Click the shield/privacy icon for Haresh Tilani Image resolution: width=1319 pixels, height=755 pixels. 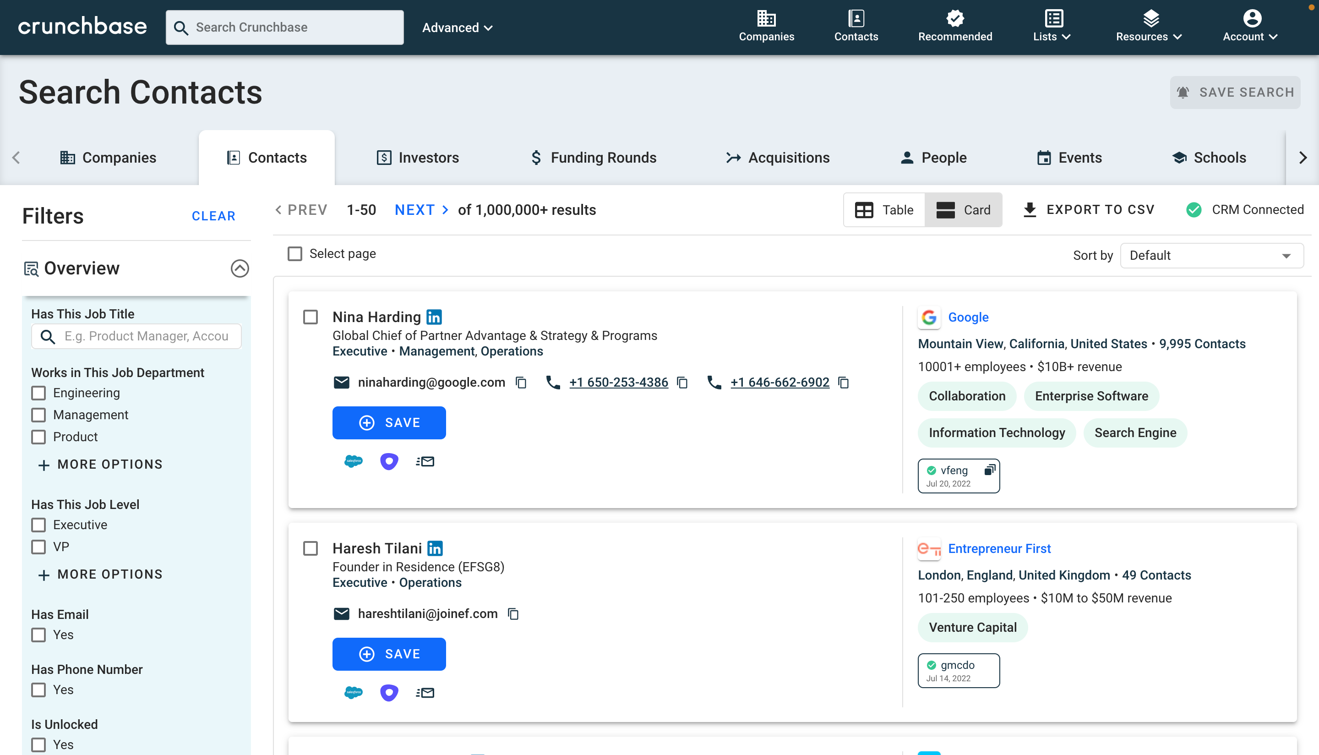[x=388, y=692]
